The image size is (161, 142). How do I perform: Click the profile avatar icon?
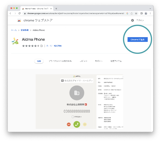coord(146,13)
